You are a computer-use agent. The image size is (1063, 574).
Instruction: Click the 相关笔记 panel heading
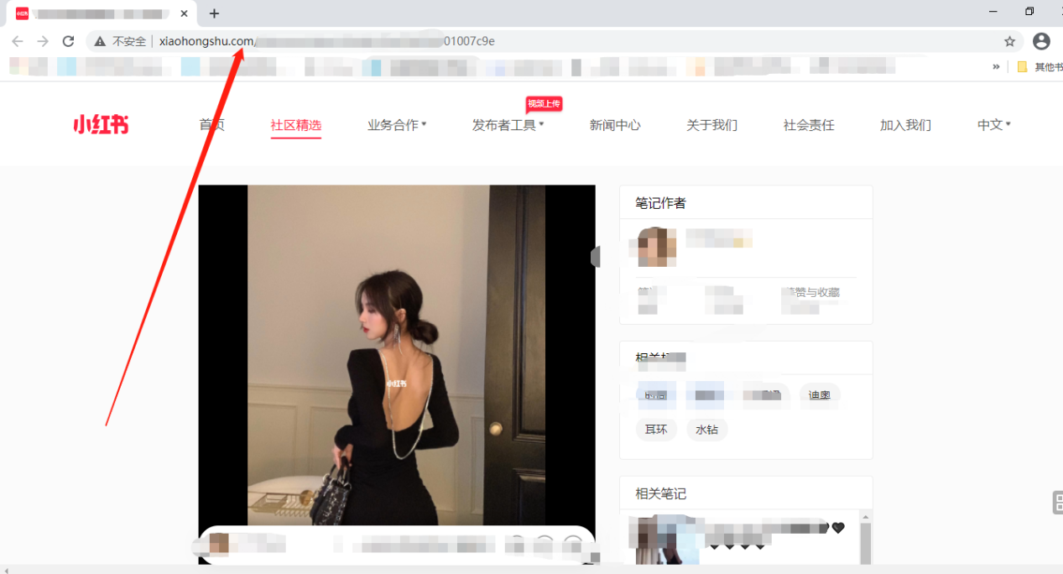tap(661, 493)
